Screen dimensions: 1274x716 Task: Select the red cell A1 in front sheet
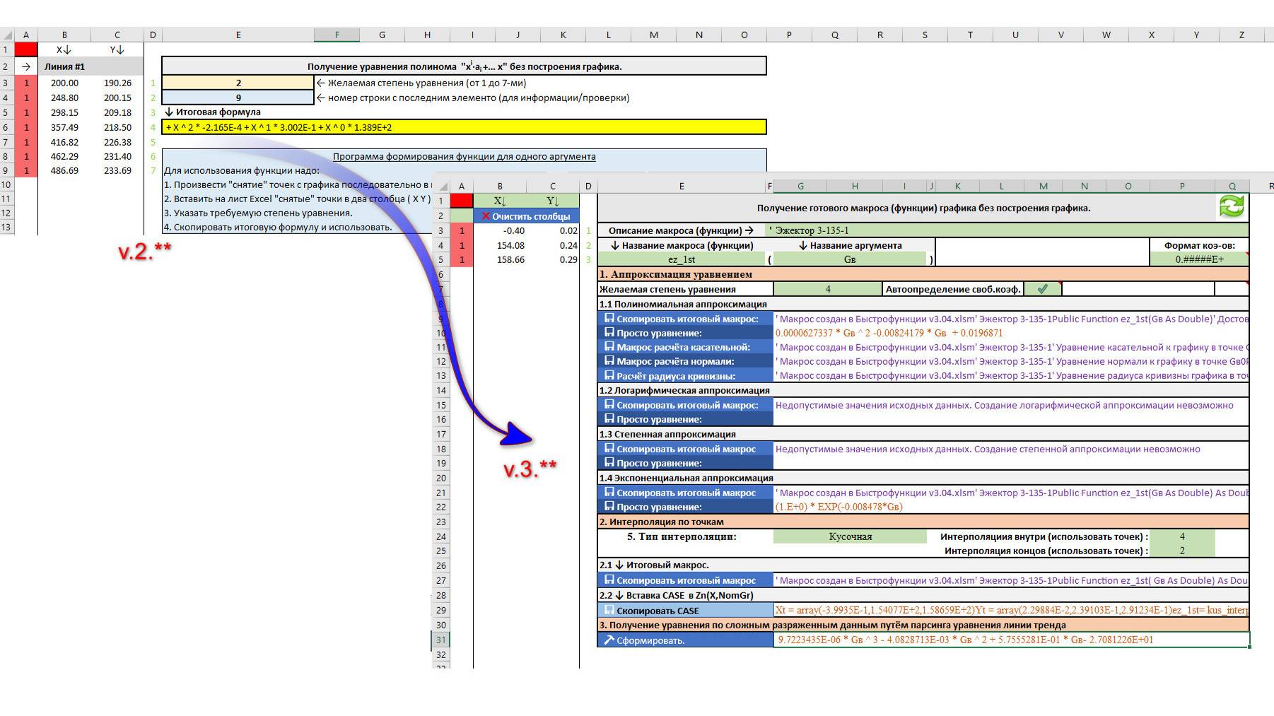462,201
